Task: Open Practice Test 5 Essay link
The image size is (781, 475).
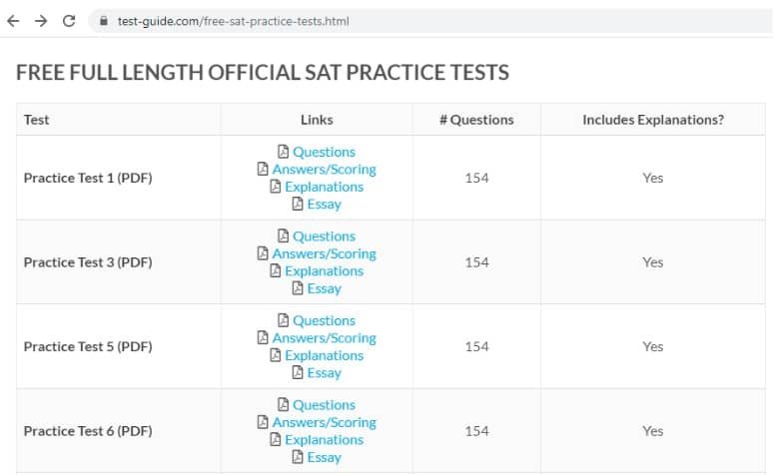Action: 324,373
